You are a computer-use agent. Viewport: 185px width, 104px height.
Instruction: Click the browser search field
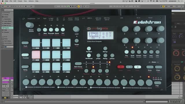(x=8, y=10)
